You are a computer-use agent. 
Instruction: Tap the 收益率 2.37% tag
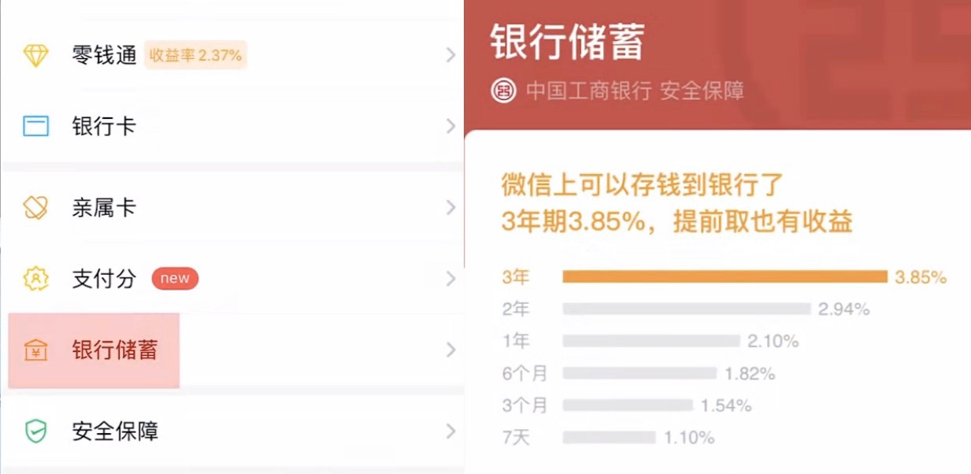(195, 55)
